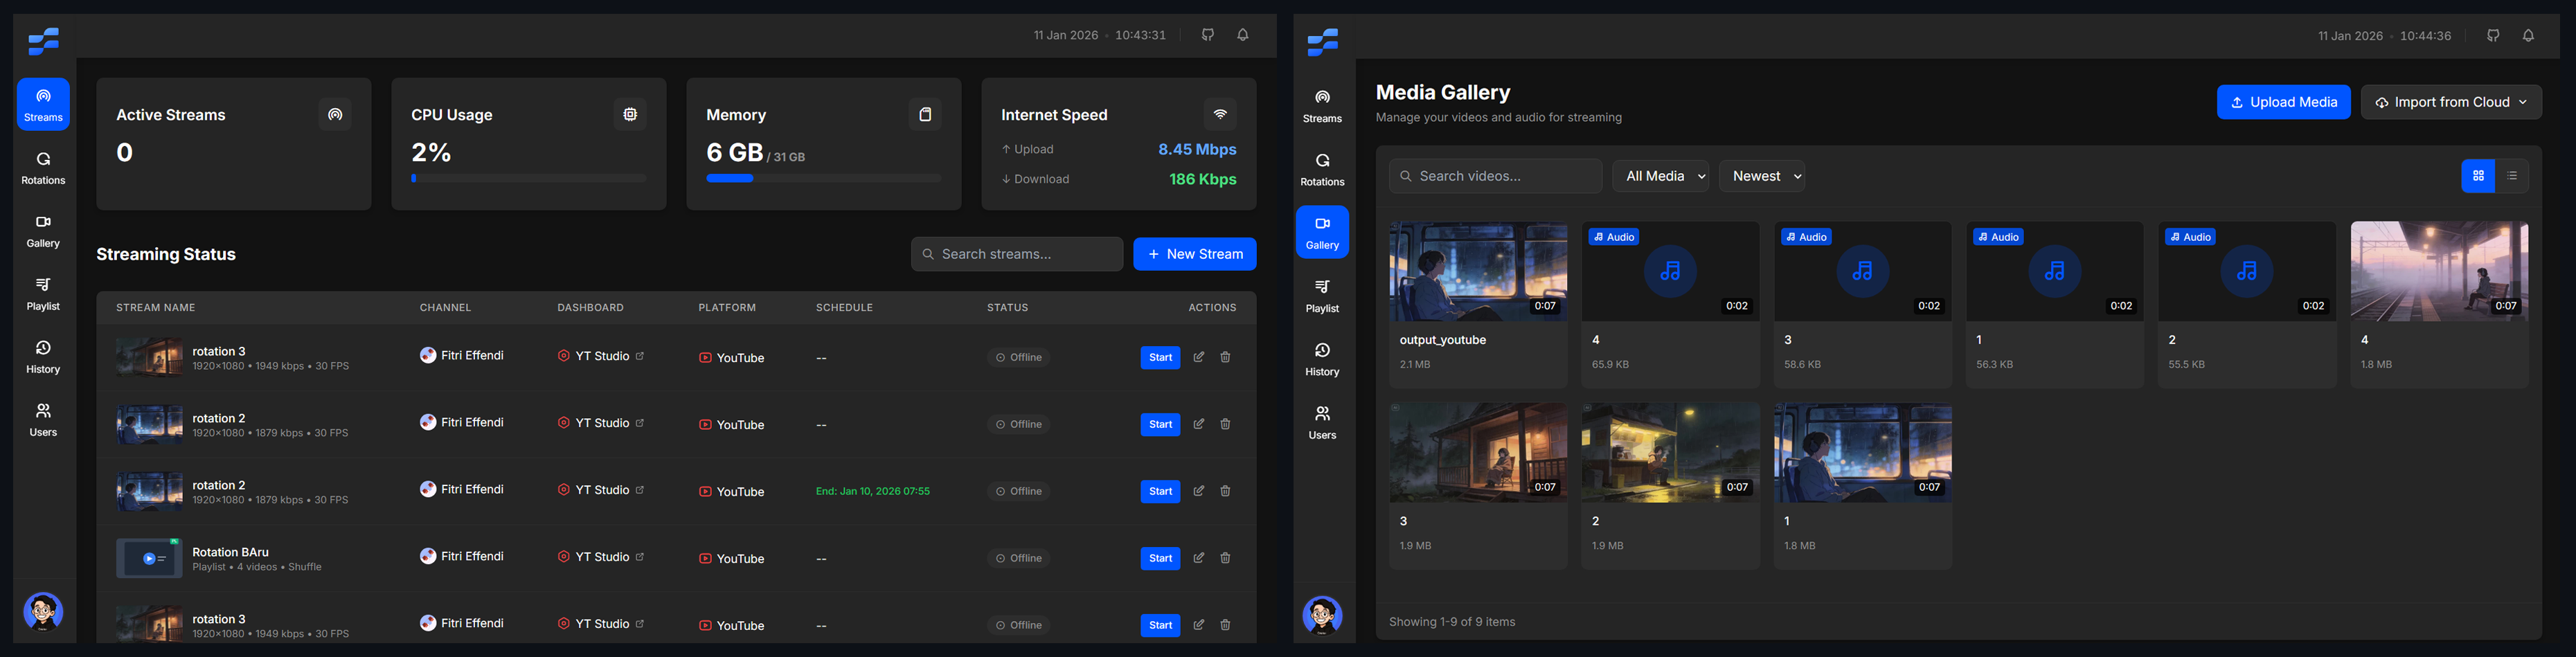Screen dimensions: 2576x657
Task: Open the edit icon for Rotation BAru stream
Action: tap(1198, 558)
